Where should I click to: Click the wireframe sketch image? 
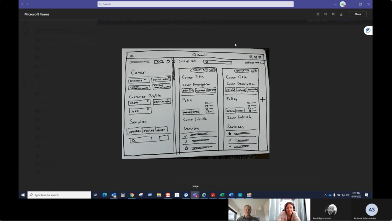tap(195, 103)
